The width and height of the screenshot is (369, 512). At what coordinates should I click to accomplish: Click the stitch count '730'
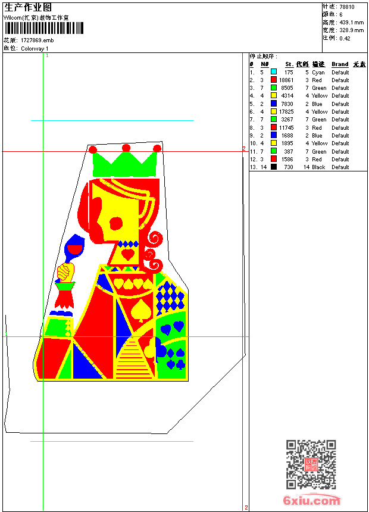[x=289, y=167]
